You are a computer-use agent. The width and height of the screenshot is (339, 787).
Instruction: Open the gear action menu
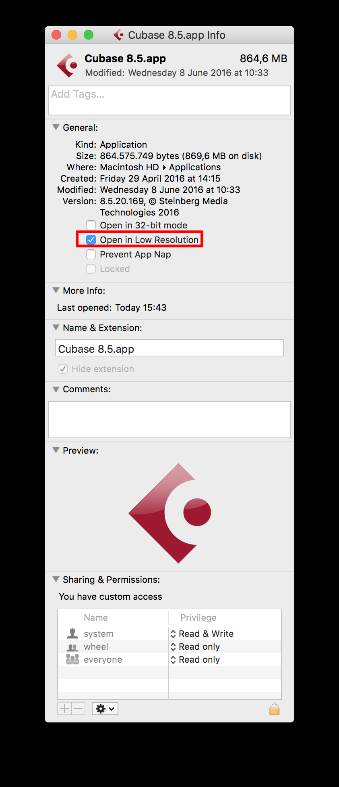(x=105, y=709)
